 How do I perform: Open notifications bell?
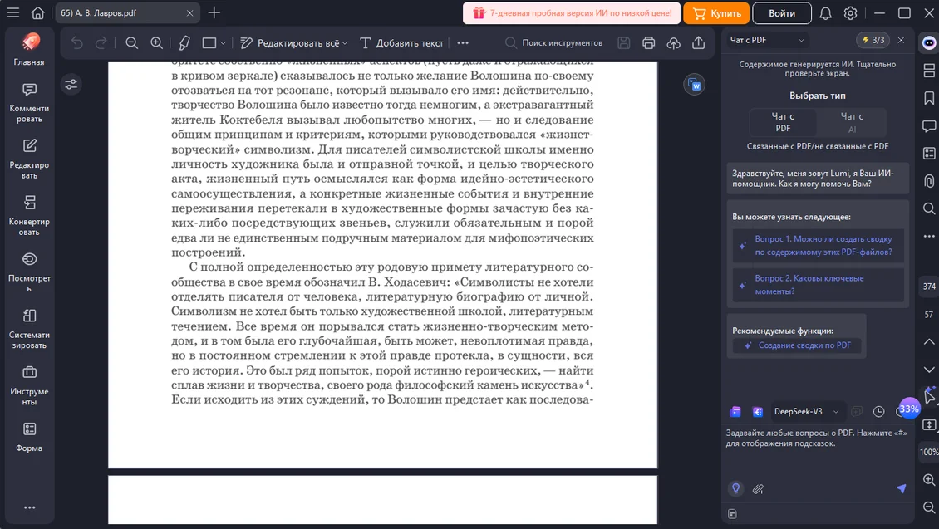tap(825, 12)
